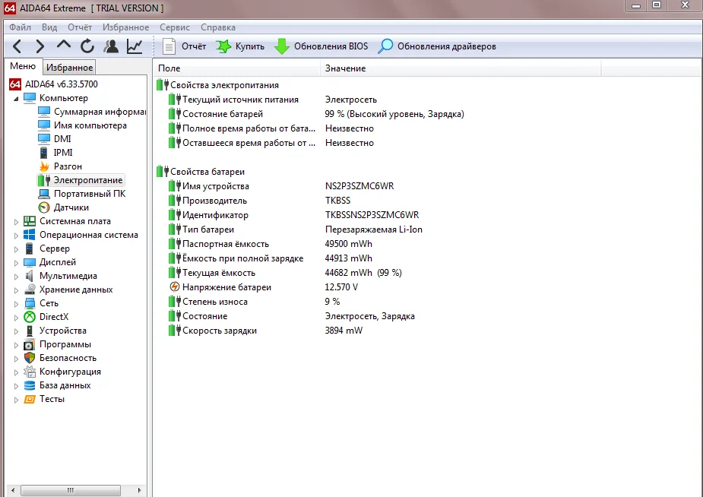
Task: Switch to the Меню tab
Action: [23, 66]
